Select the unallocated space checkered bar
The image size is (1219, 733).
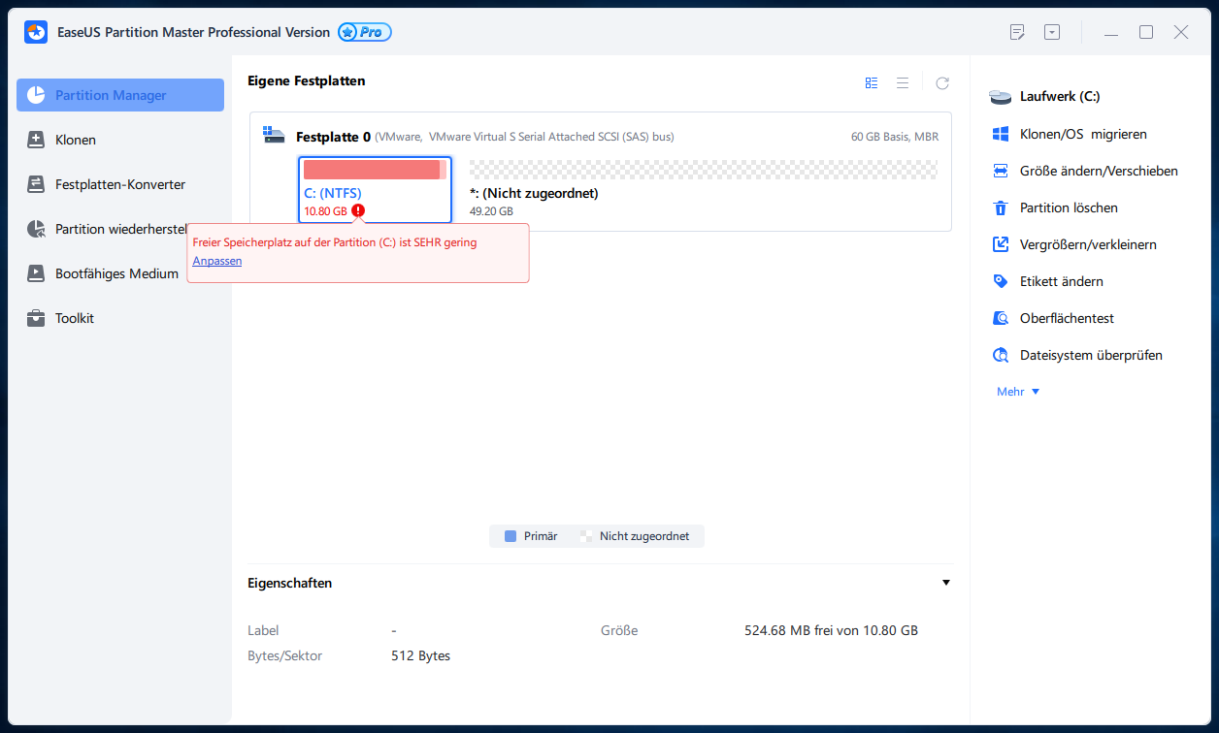click(x=704, y=171)
